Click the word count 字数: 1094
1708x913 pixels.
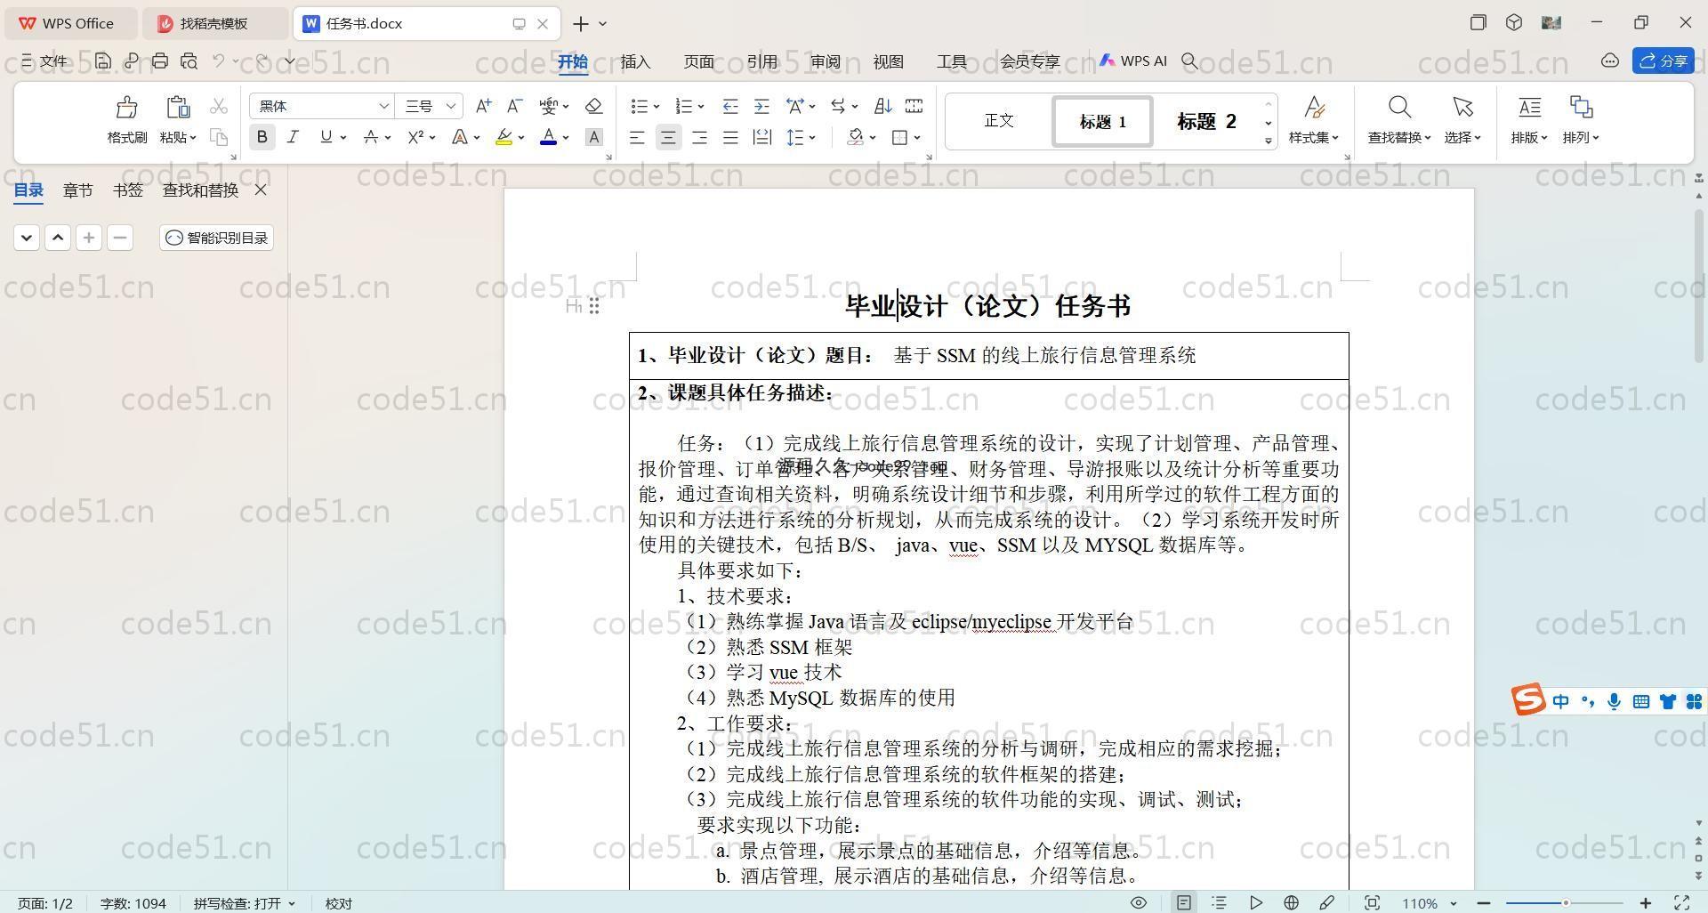[133, 903]
